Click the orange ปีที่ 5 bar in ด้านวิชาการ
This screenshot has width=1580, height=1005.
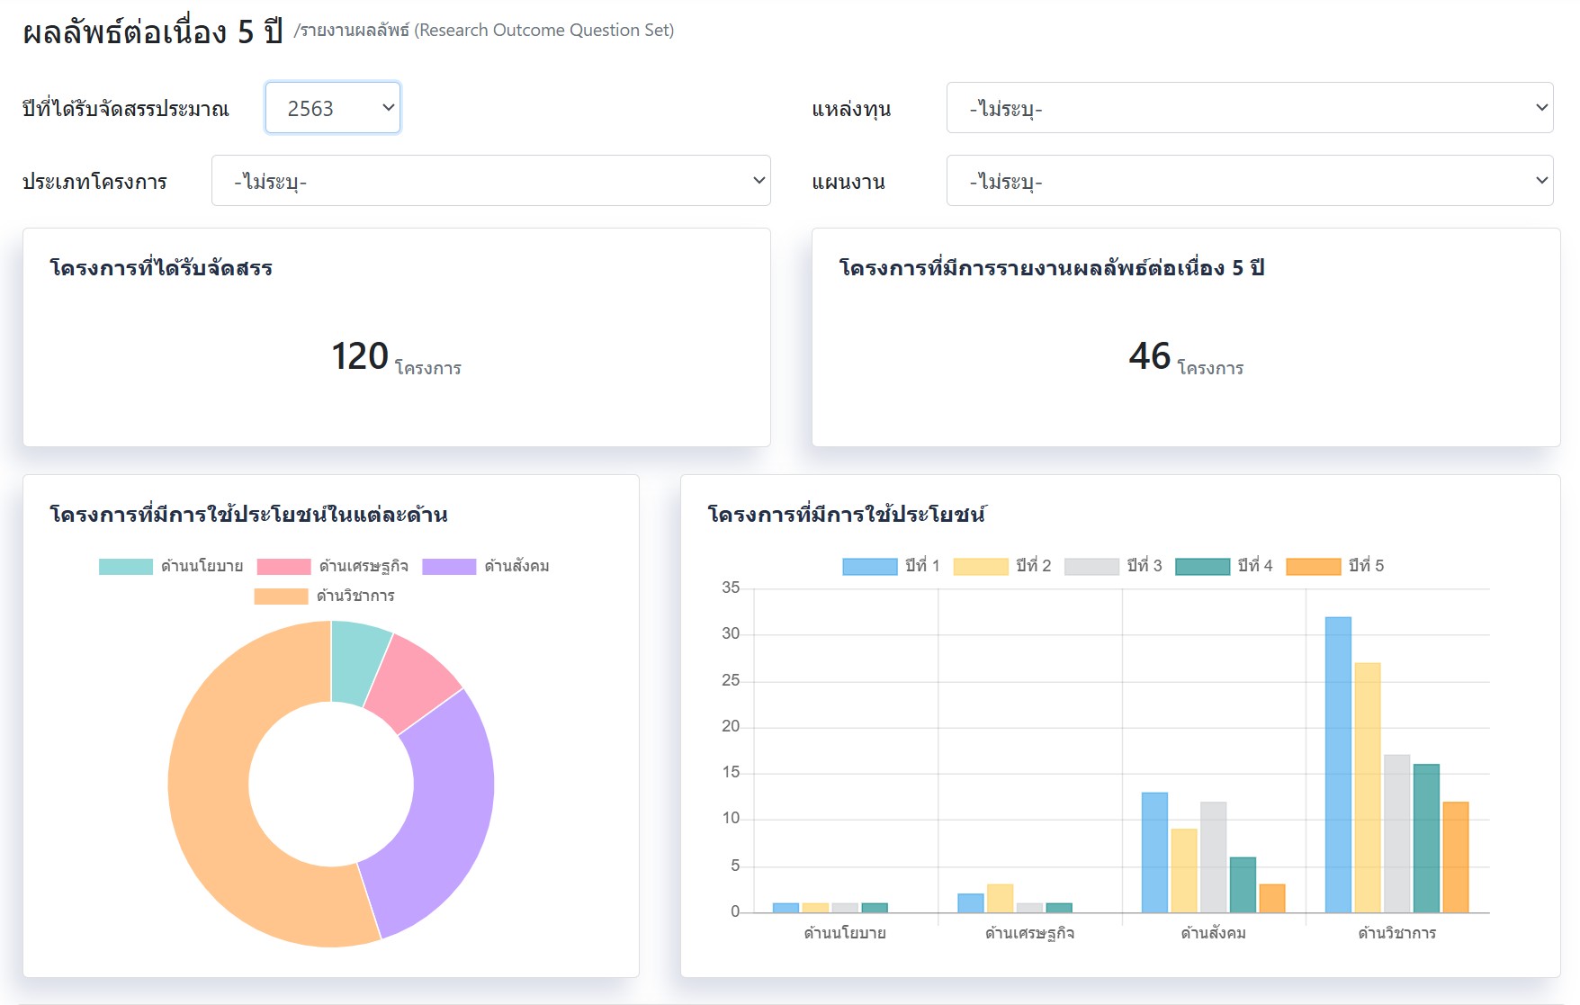[1456, 857]
